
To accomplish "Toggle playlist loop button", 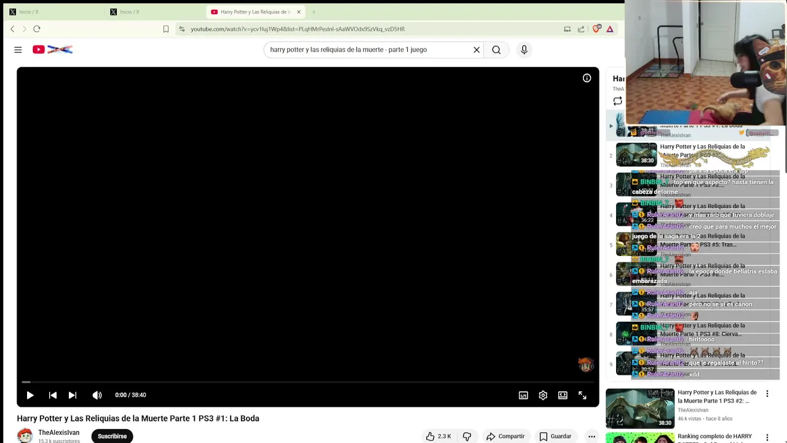I will pyautogui.click(x=617, y=102).
